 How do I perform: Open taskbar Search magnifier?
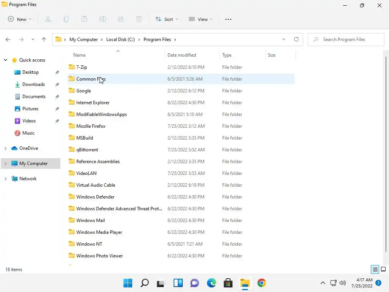click(145, 283)
